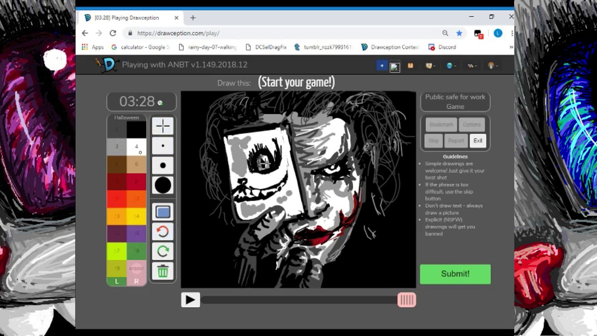Pick the tan swatch numbered 6
The height and width of the screenshot is (336, 597).
(136, 164)
